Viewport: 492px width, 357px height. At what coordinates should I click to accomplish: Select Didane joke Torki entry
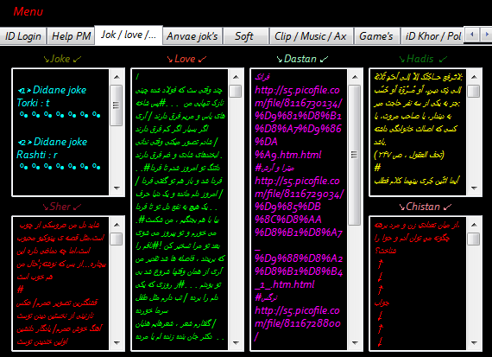[52, 96]
